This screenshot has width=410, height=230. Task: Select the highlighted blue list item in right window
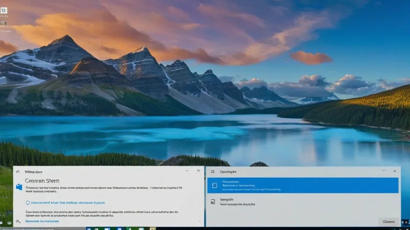(x=303, y=185)
